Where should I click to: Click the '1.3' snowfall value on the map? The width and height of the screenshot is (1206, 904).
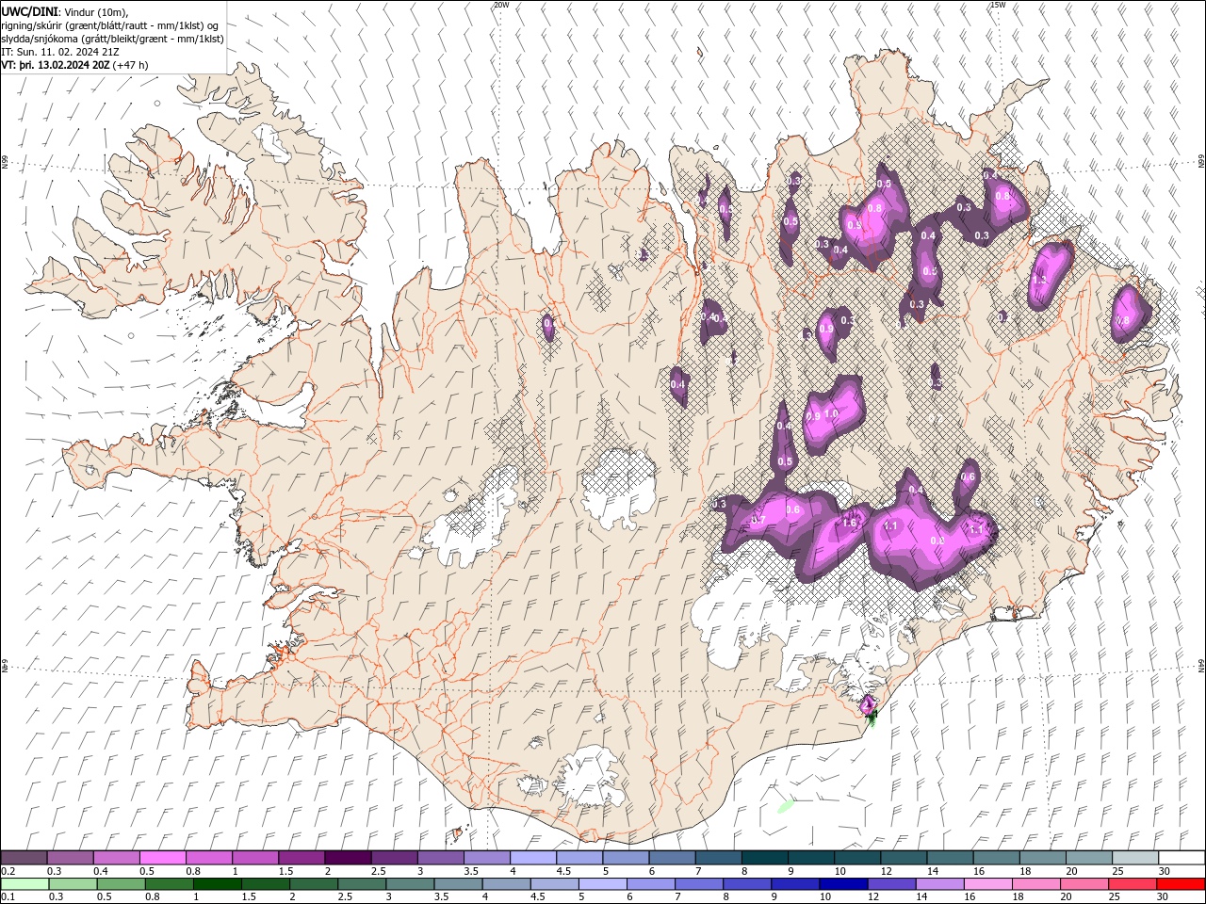point(1040,281)
